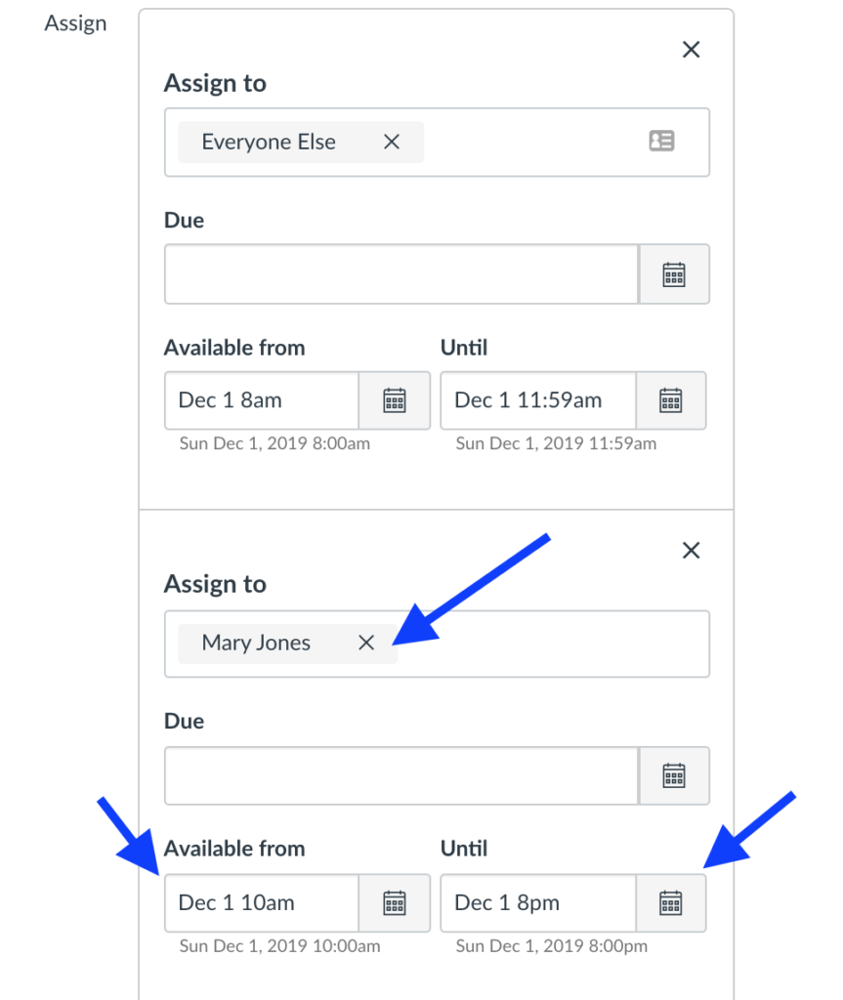
Task: Remove the Everyone Else assignee tag
Action: (392, 143)
